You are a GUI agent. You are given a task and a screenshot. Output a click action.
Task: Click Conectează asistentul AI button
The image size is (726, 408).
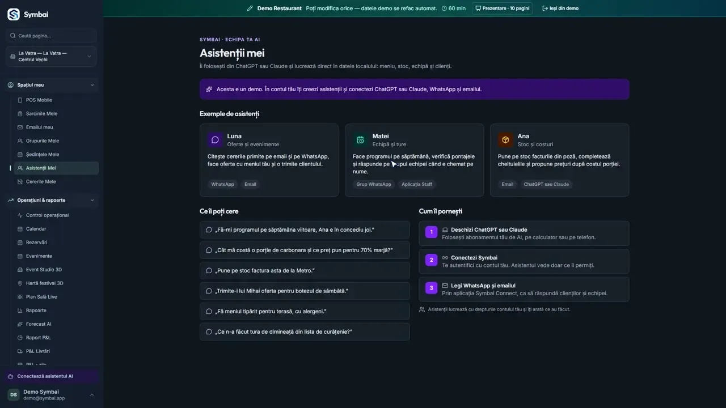click(x=51, y=376)
